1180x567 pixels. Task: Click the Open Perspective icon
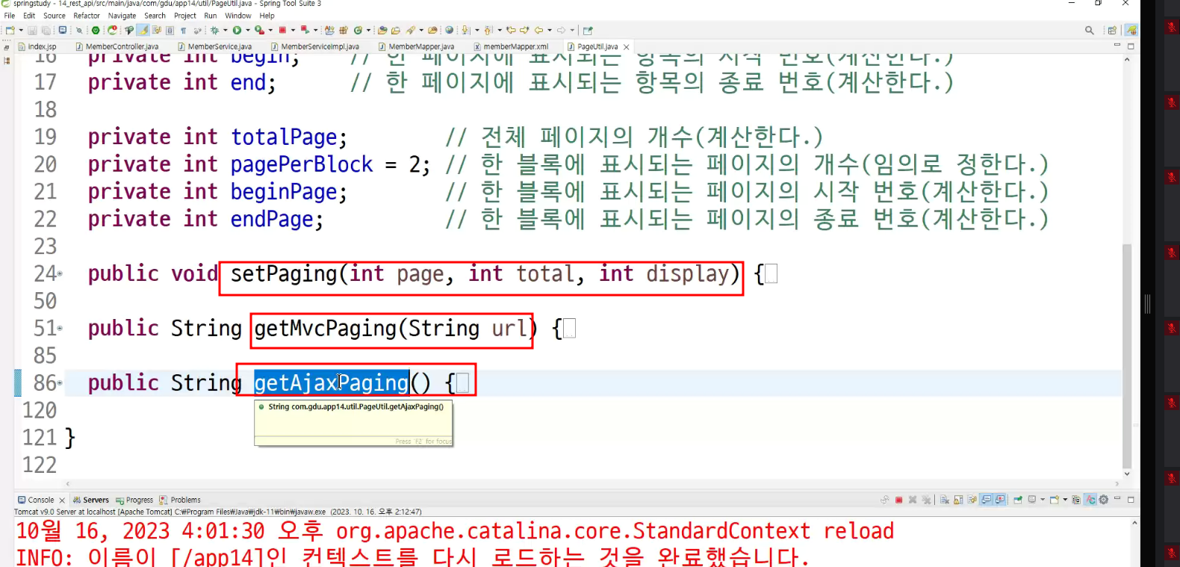[x=1112, y=30]
